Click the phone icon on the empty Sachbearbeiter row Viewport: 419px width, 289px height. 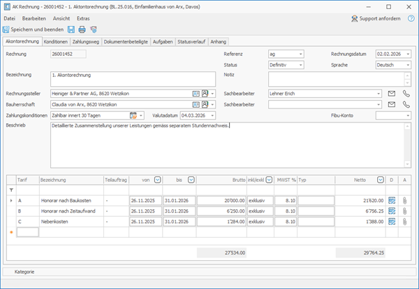click(406, 105)
